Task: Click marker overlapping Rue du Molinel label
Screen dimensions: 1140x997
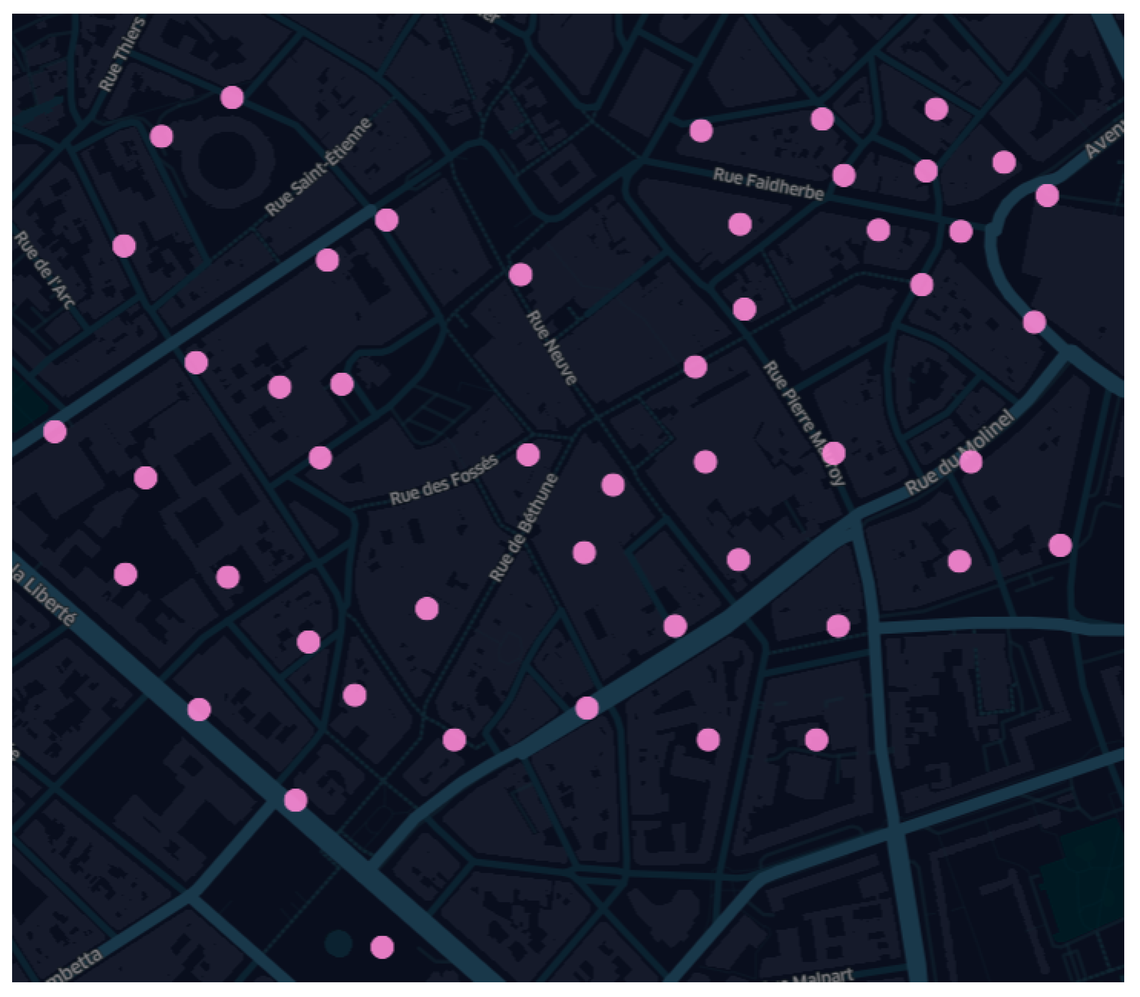Action: (971, 462)
